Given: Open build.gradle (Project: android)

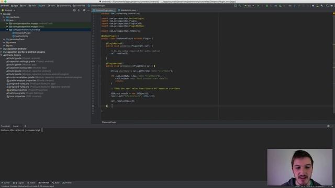Looking at the screenshot, I should coord(23,58).
